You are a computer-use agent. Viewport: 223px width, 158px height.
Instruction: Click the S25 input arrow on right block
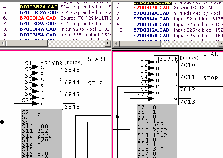[151, 99]
